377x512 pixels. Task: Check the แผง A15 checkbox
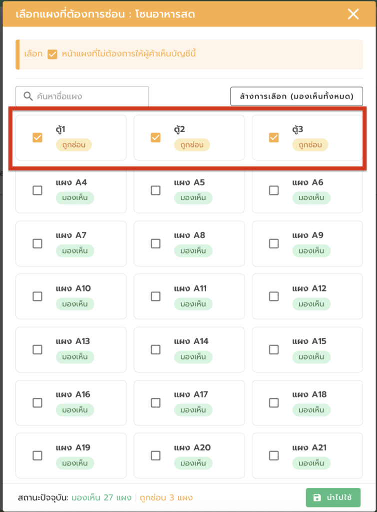tap(274, 349)
